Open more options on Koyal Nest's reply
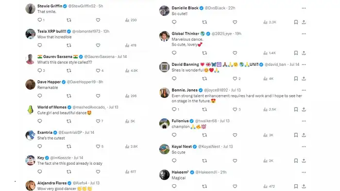The image size is (340, 191). (x=304, y=147)
